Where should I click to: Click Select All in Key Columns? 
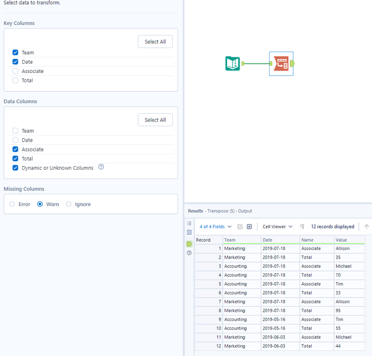[155, 41]
